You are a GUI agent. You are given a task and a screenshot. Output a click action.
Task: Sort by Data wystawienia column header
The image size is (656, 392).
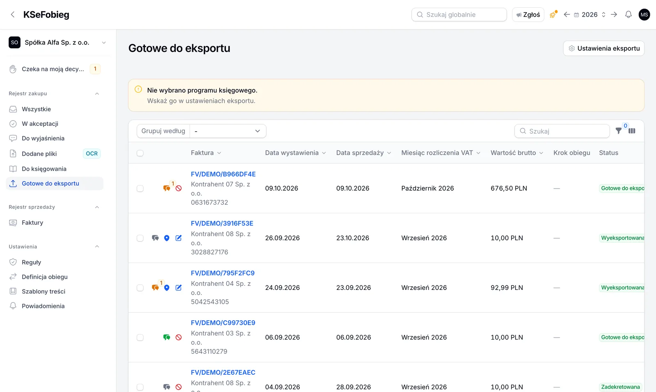click(x=295, y=153)
